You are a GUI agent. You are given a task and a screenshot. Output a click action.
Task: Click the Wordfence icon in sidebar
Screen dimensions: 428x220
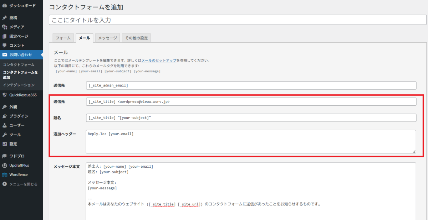[5, 174]
